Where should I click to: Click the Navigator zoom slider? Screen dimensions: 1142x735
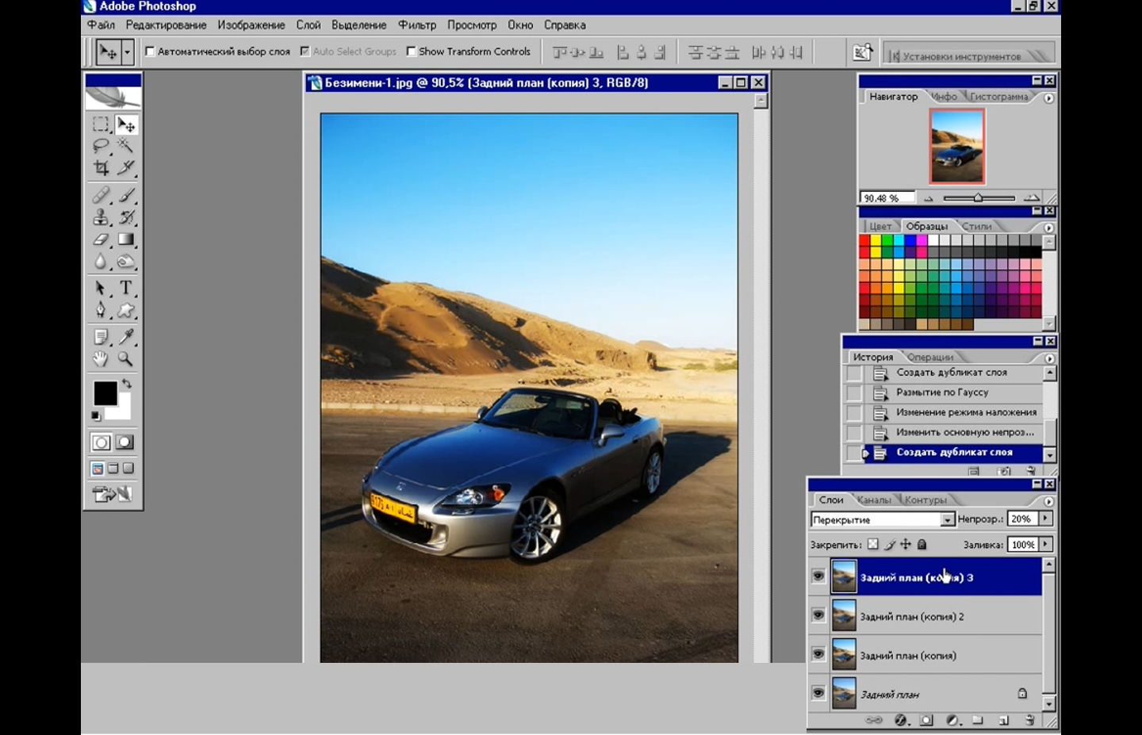[x=979, y=198]
